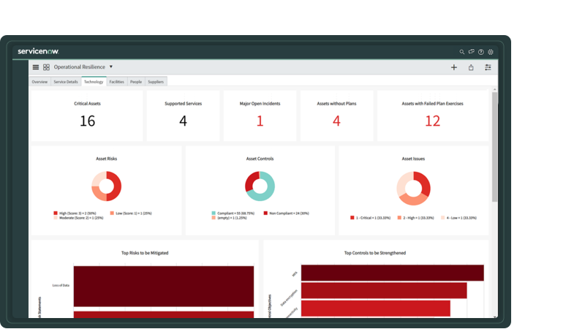Click the Assets with Failed Plan Exercises number
Screen dimensions: 585x329
click(433, 121)
